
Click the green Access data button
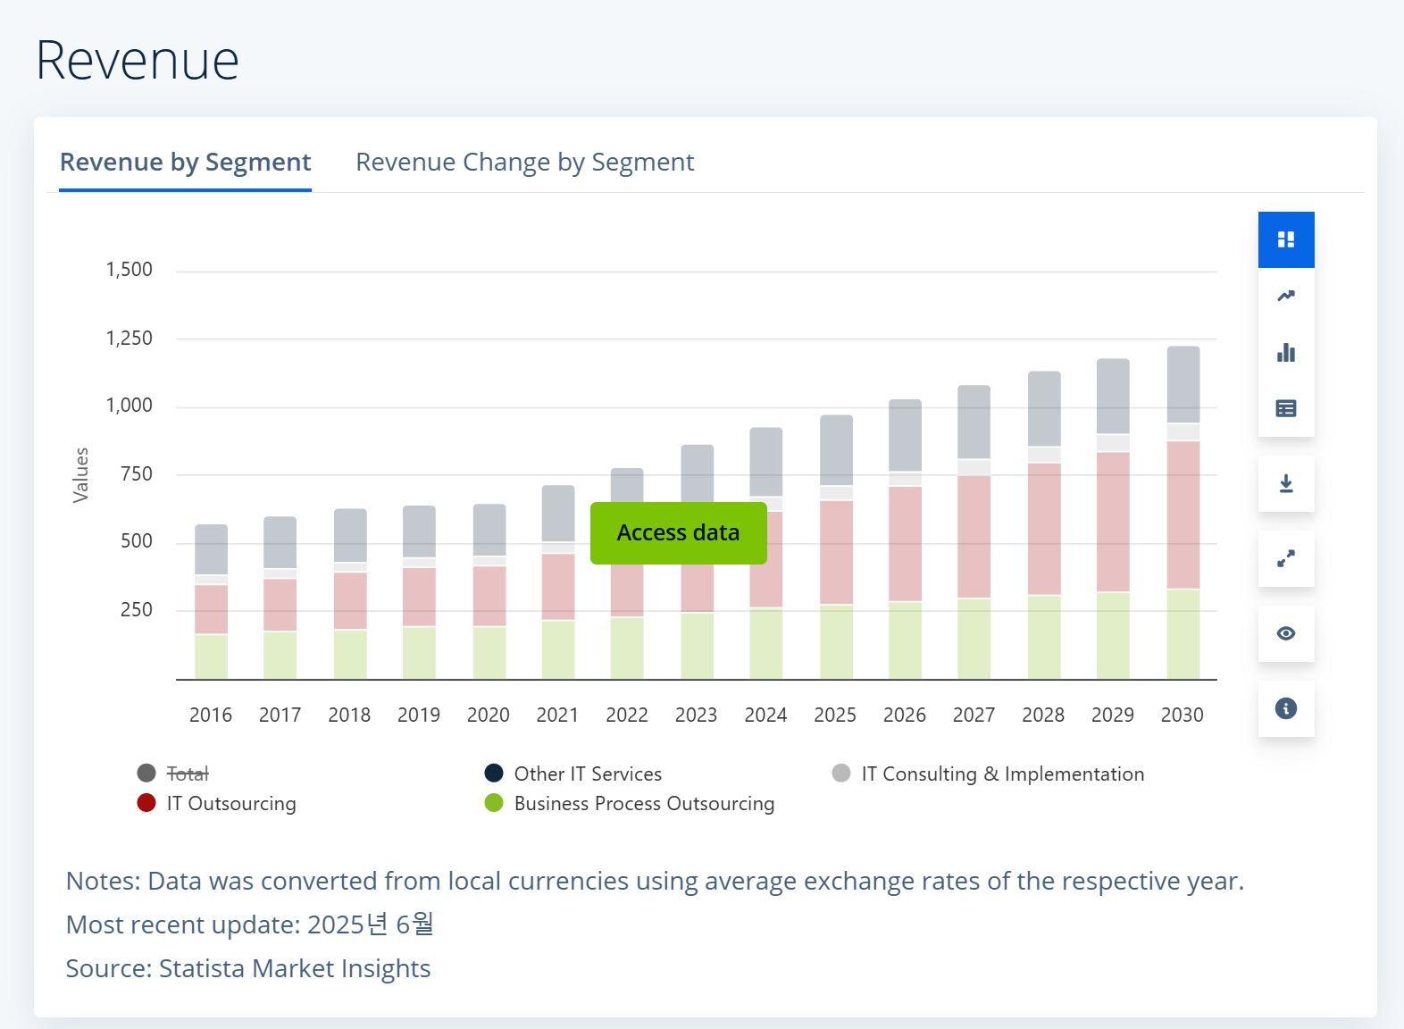(x=678, y=533)
